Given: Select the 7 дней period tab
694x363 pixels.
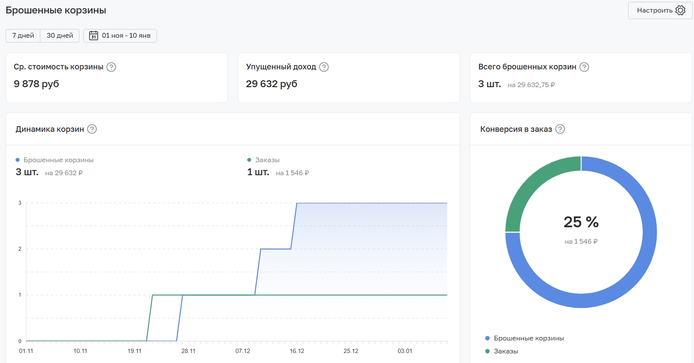Looking at the screenshot, I should pos(23,36).
